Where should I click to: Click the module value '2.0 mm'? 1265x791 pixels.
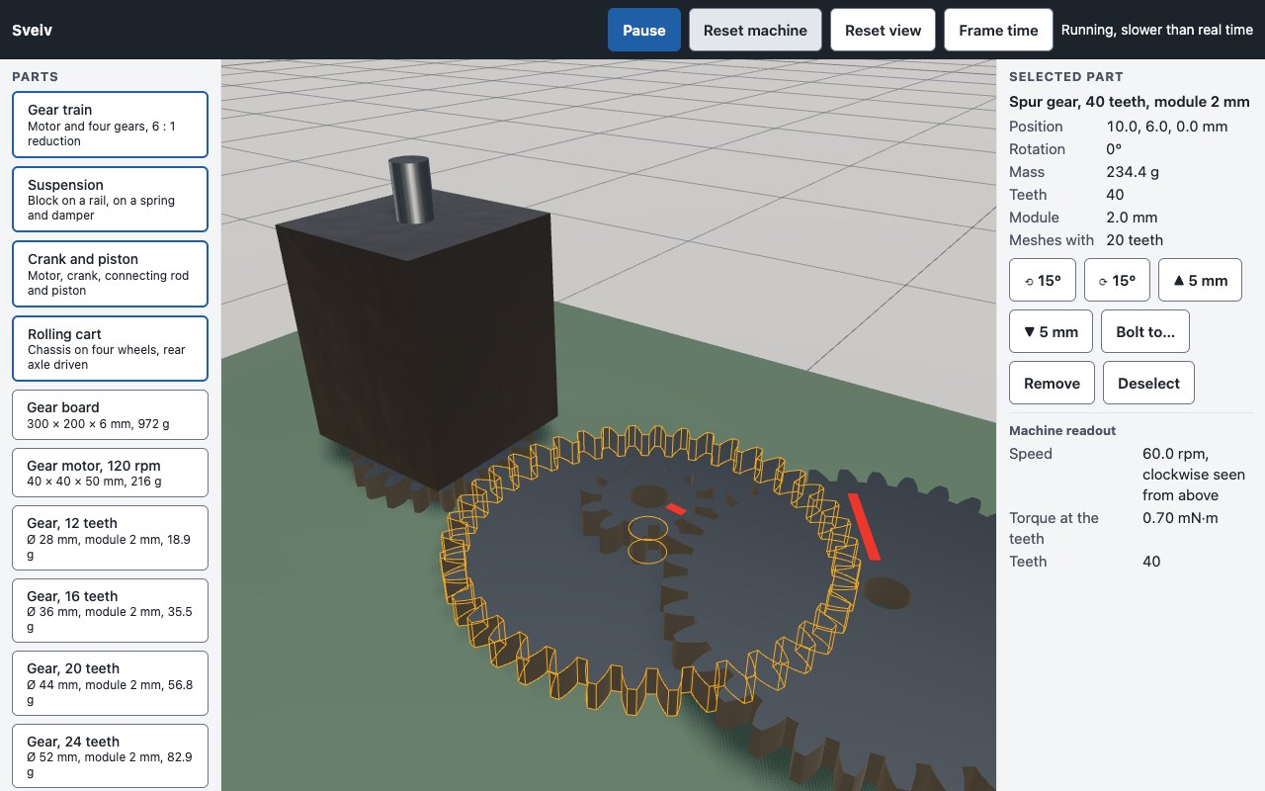coord(1132,218)
